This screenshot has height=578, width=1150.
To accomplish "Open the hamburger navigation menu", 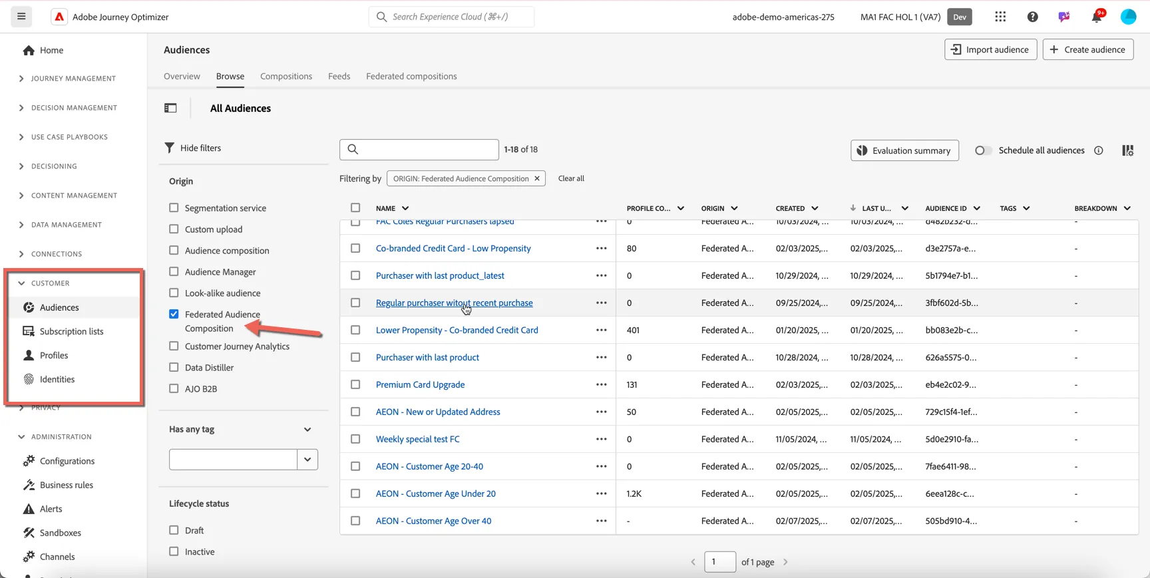I will [21, 17].
